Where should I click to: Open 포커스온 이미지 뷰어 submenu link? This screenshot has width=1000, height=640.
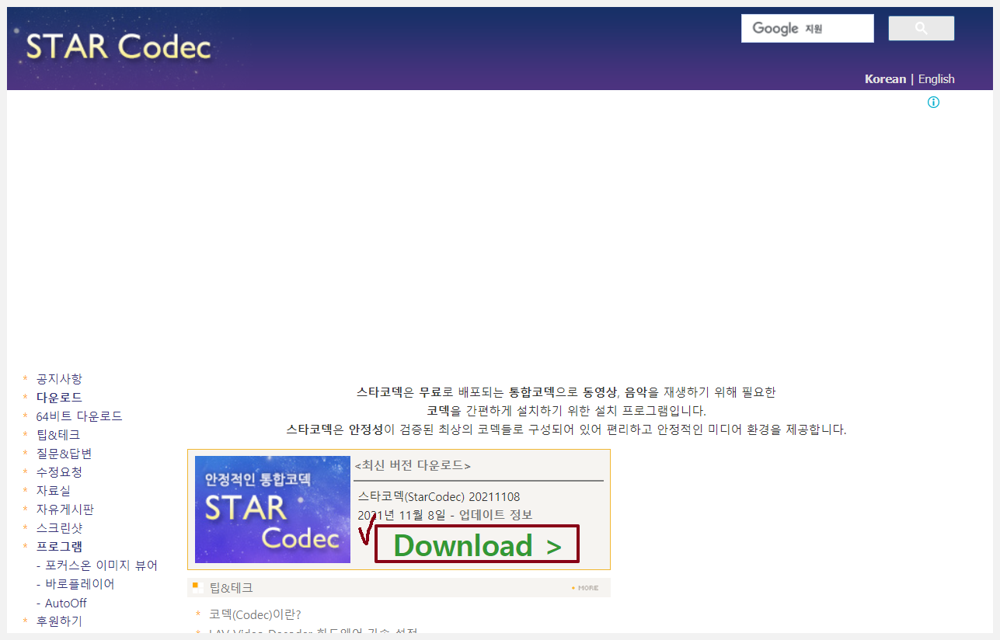(x=101, y=565)
